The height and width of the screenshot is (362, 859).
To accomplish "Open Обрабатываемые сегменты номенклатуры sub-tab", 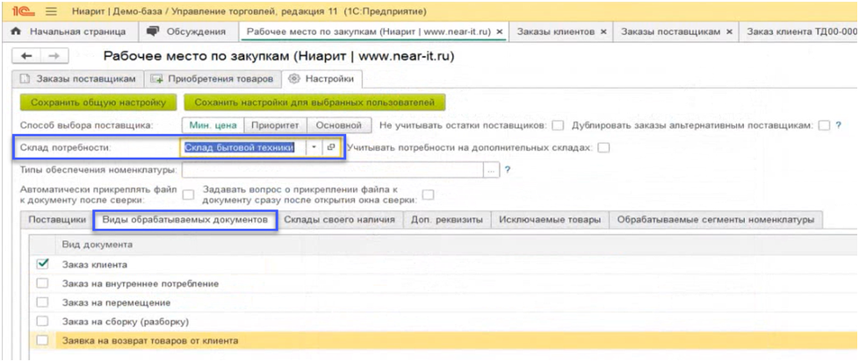I will tap(716, 219).
